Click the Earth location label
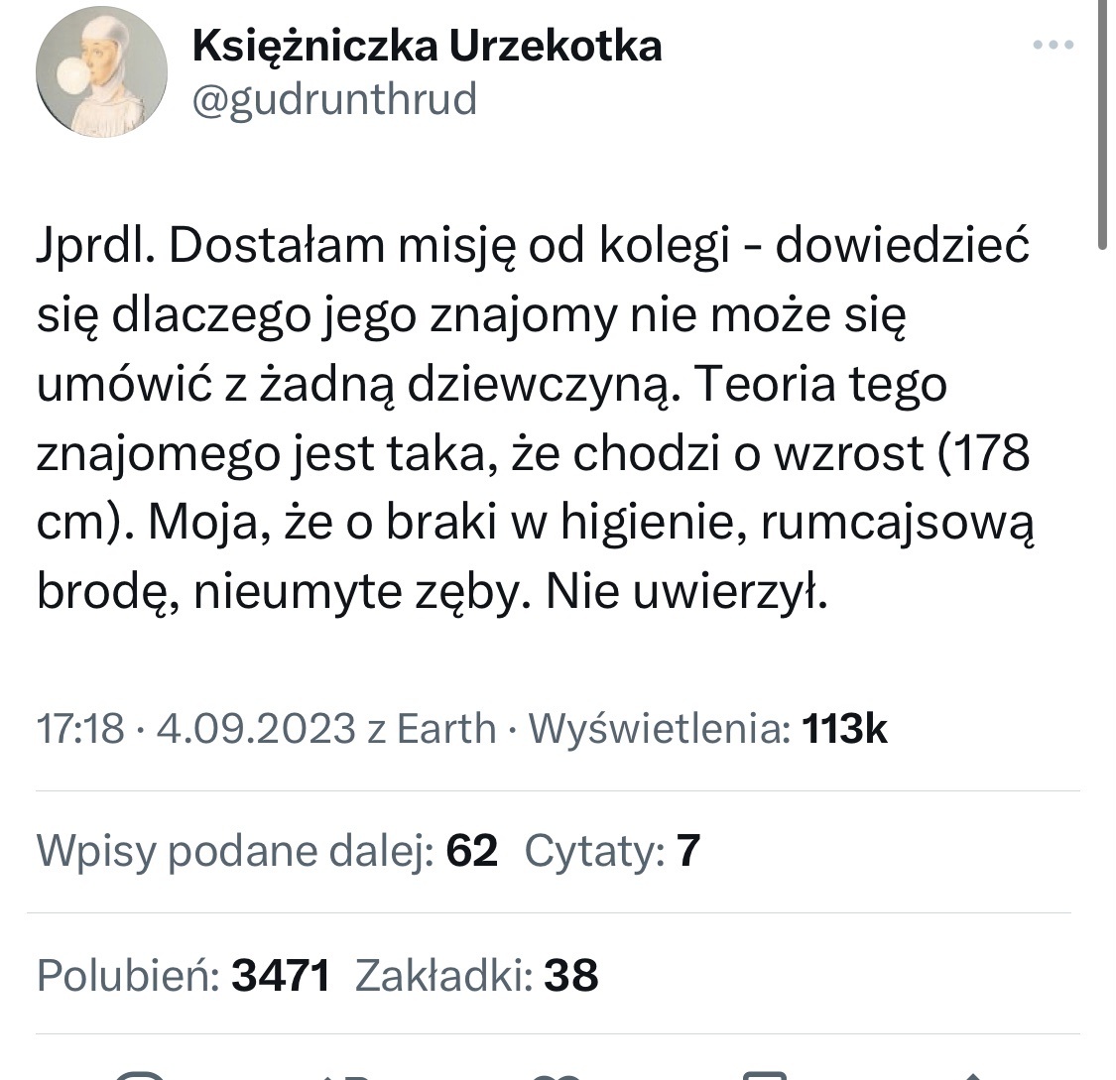The height and width of the screenshot is (1080, 1116). [445, 729]
